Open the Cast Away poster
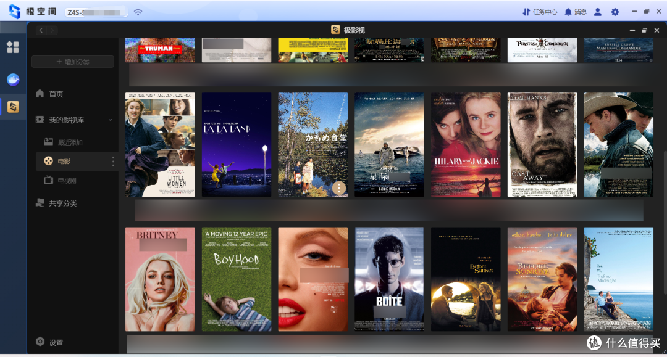The image size is (667, 357). 542,144
